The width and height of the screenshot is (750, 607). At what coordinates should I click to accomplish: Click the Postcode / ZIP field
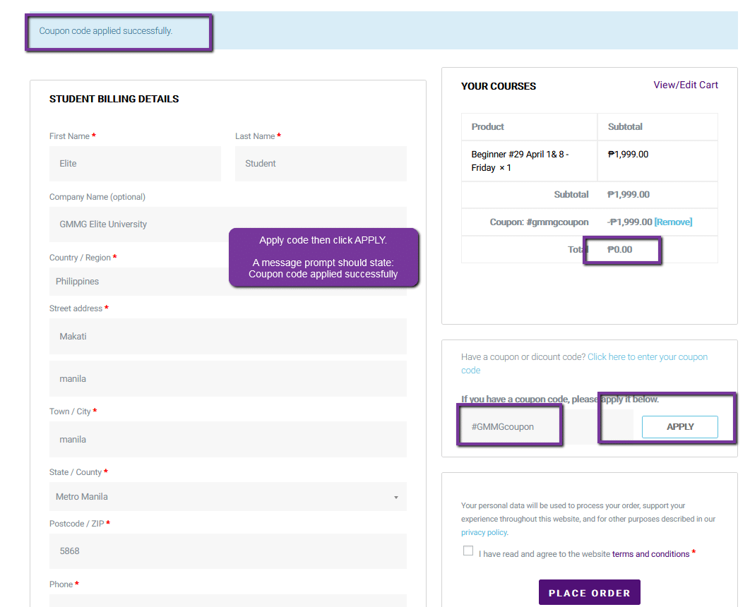coord(227,551)
